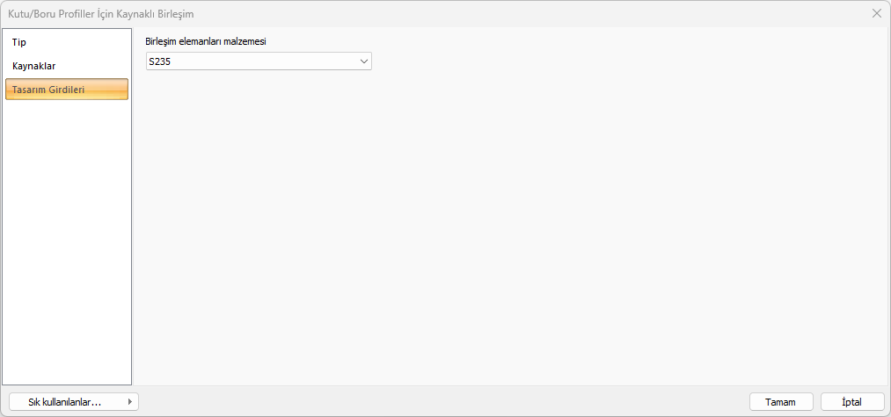
Task: Click the blank design inputs panel area
Action: point(510,228)
